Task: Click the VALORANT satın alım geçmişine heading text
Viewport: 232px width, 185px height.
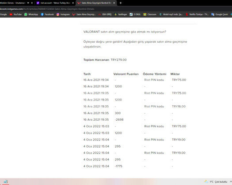Action: (x=125, y=32)
